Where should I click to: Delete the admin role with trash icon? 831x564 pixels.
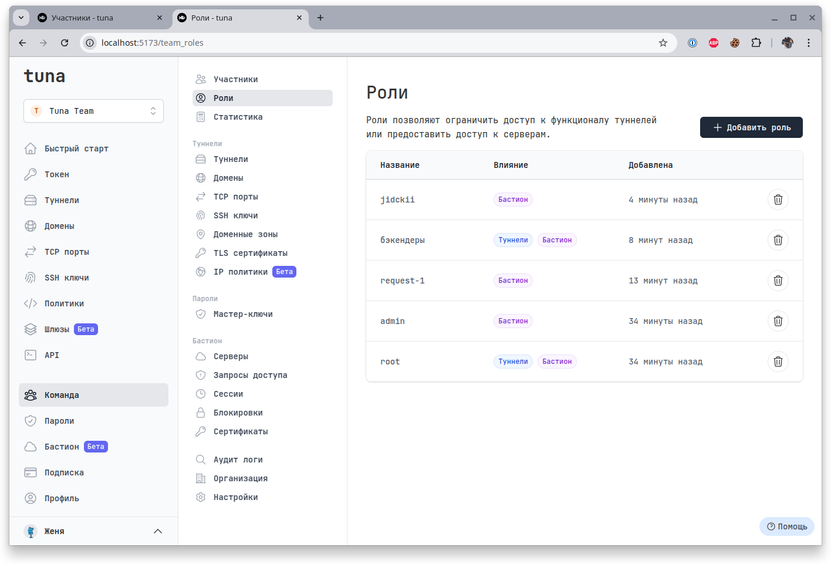coord(778,321)
